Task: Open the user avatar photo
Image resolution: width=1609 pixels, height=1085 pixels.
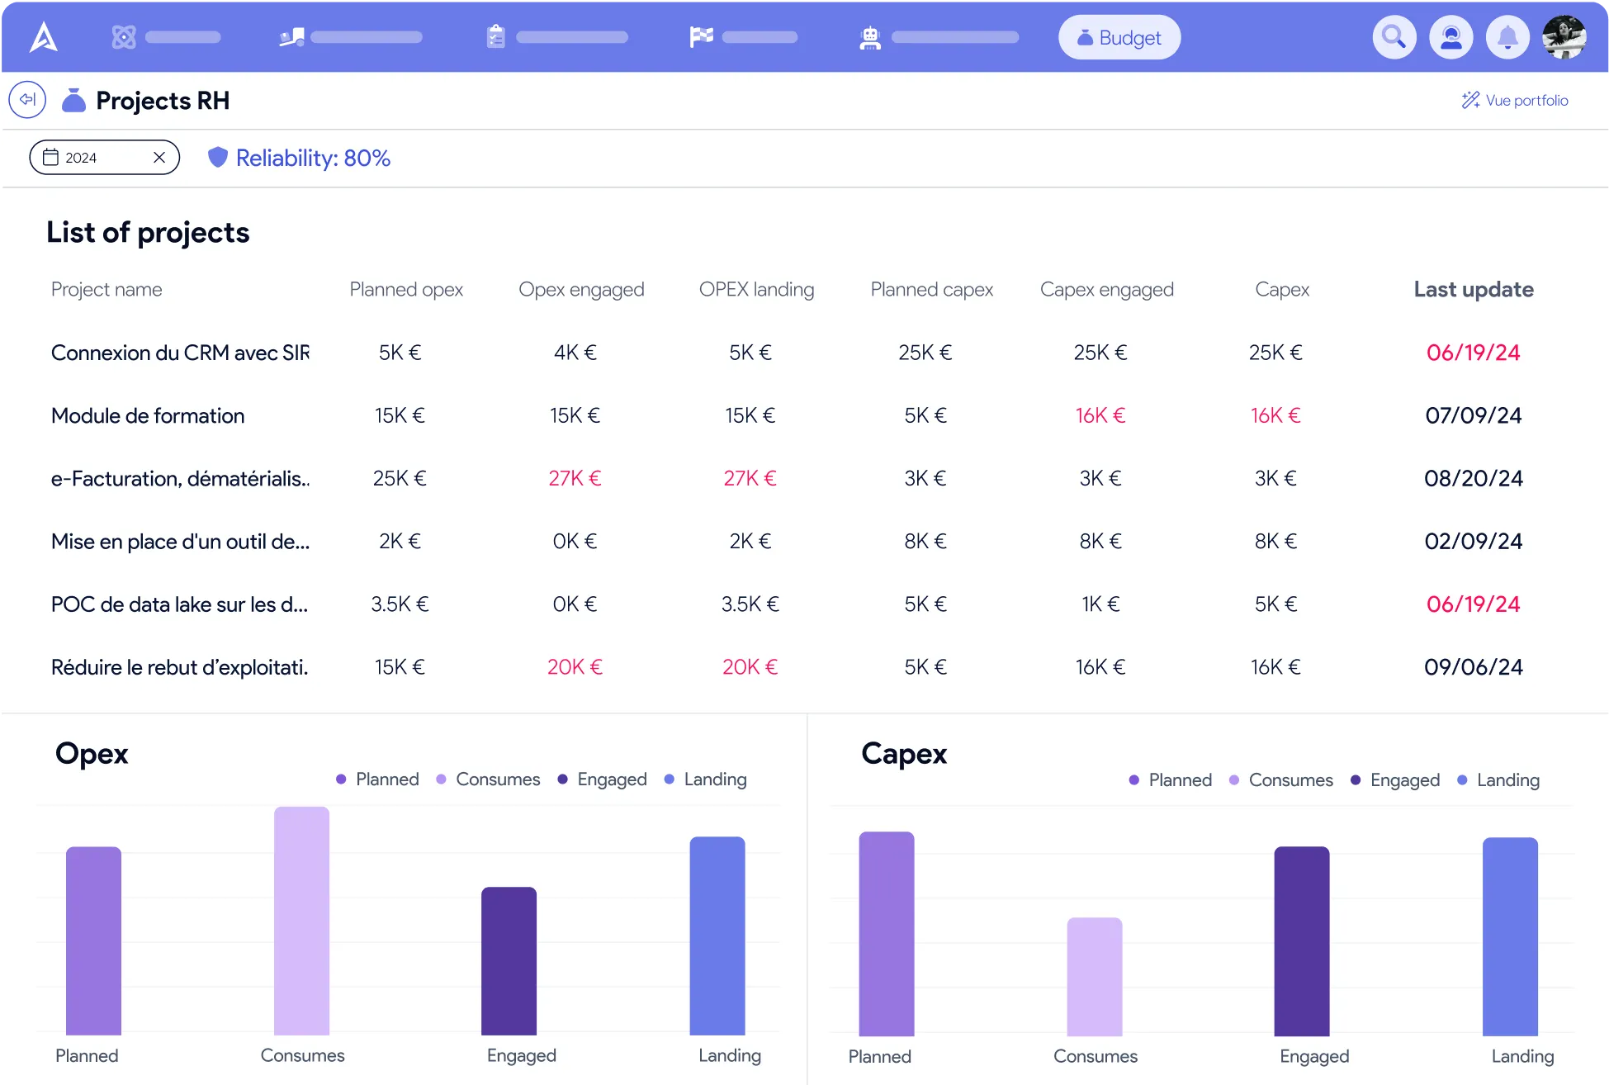Action: pos(1564,37)
